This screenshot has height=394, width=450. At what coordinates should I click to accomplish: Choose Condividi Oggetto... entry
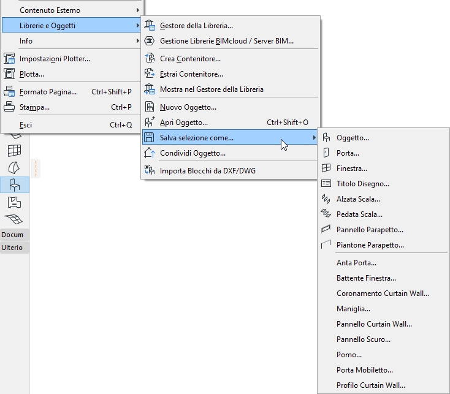click(231, 153)
